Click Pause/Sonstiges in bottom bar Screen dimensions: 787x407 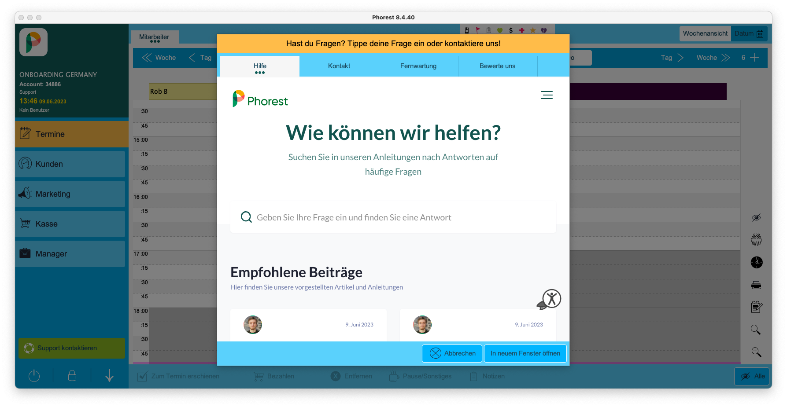421,376
